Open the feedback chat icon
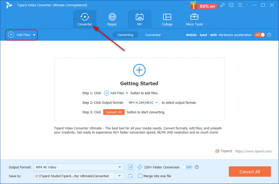This screenshot has height=184, width=279. point(231,5)
